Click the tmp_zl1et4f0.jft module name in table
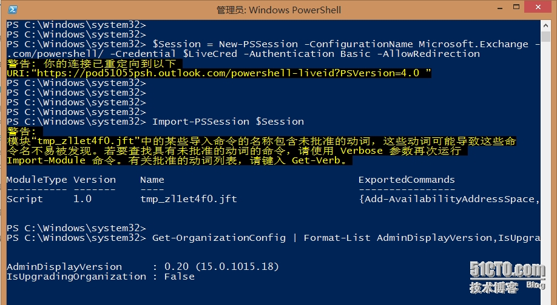 coord(189,199)
